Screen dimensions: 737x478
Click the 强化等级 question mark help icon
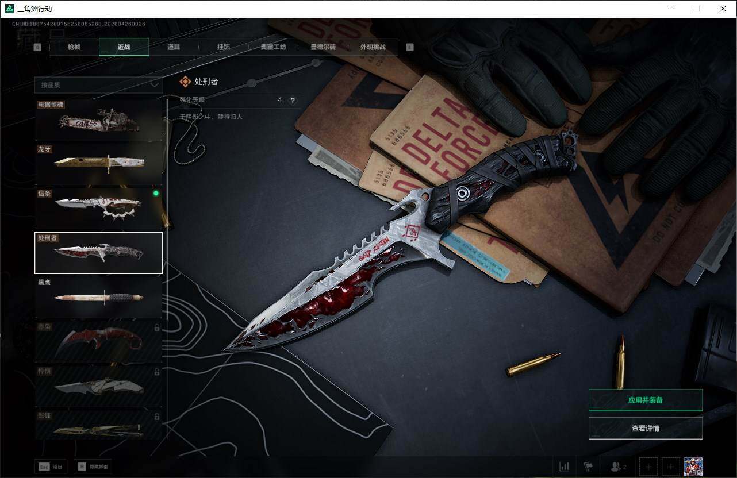pos(293,101)
